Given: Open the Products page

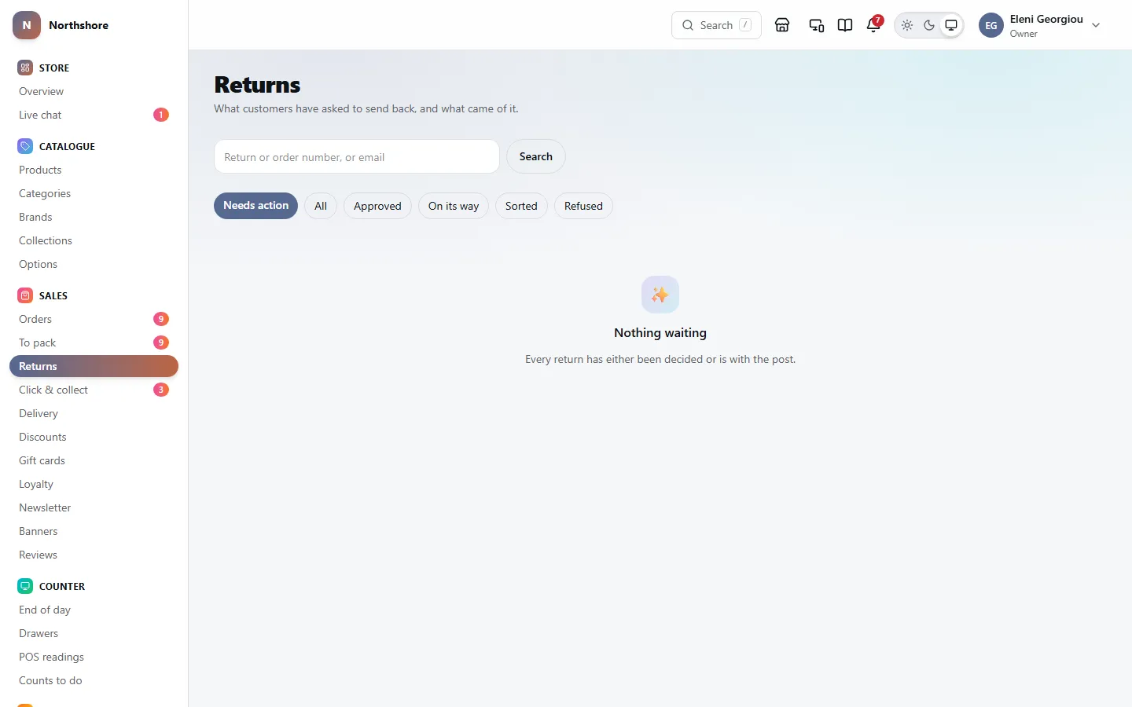Looking at the screenshot, I should point(94,170).
